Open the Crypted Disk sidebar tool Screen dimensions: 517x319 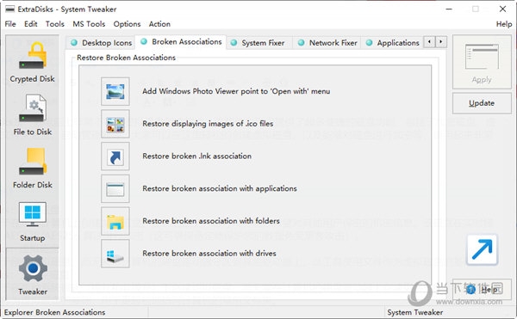[x=32, y=62]
